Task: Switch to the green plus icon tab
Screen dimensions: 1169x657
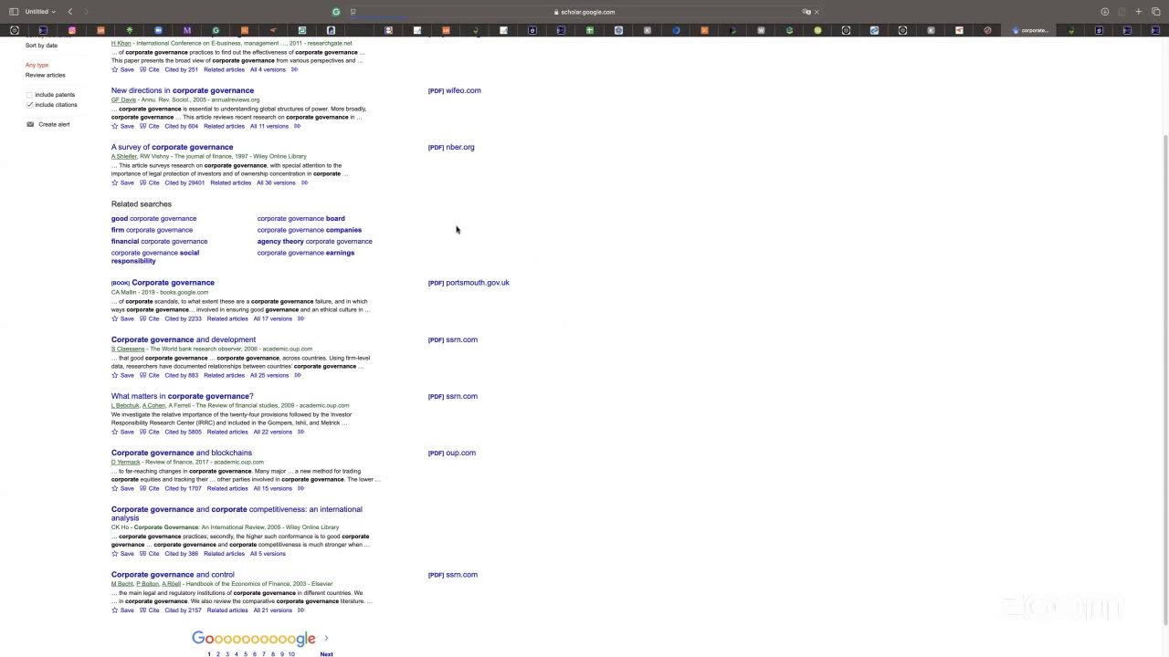Action: 589,30
